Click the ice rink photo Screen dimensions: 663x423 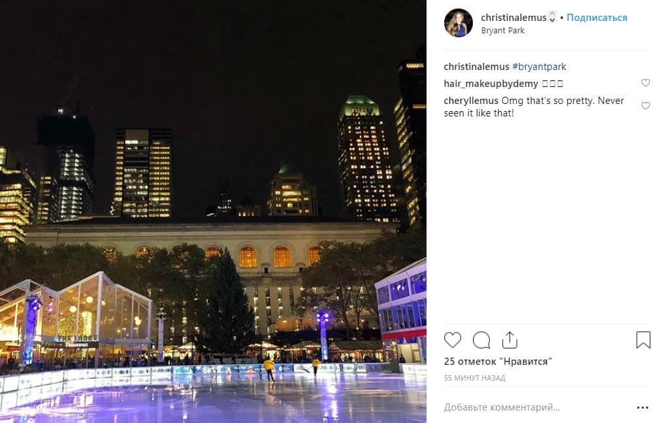point(213,212)
